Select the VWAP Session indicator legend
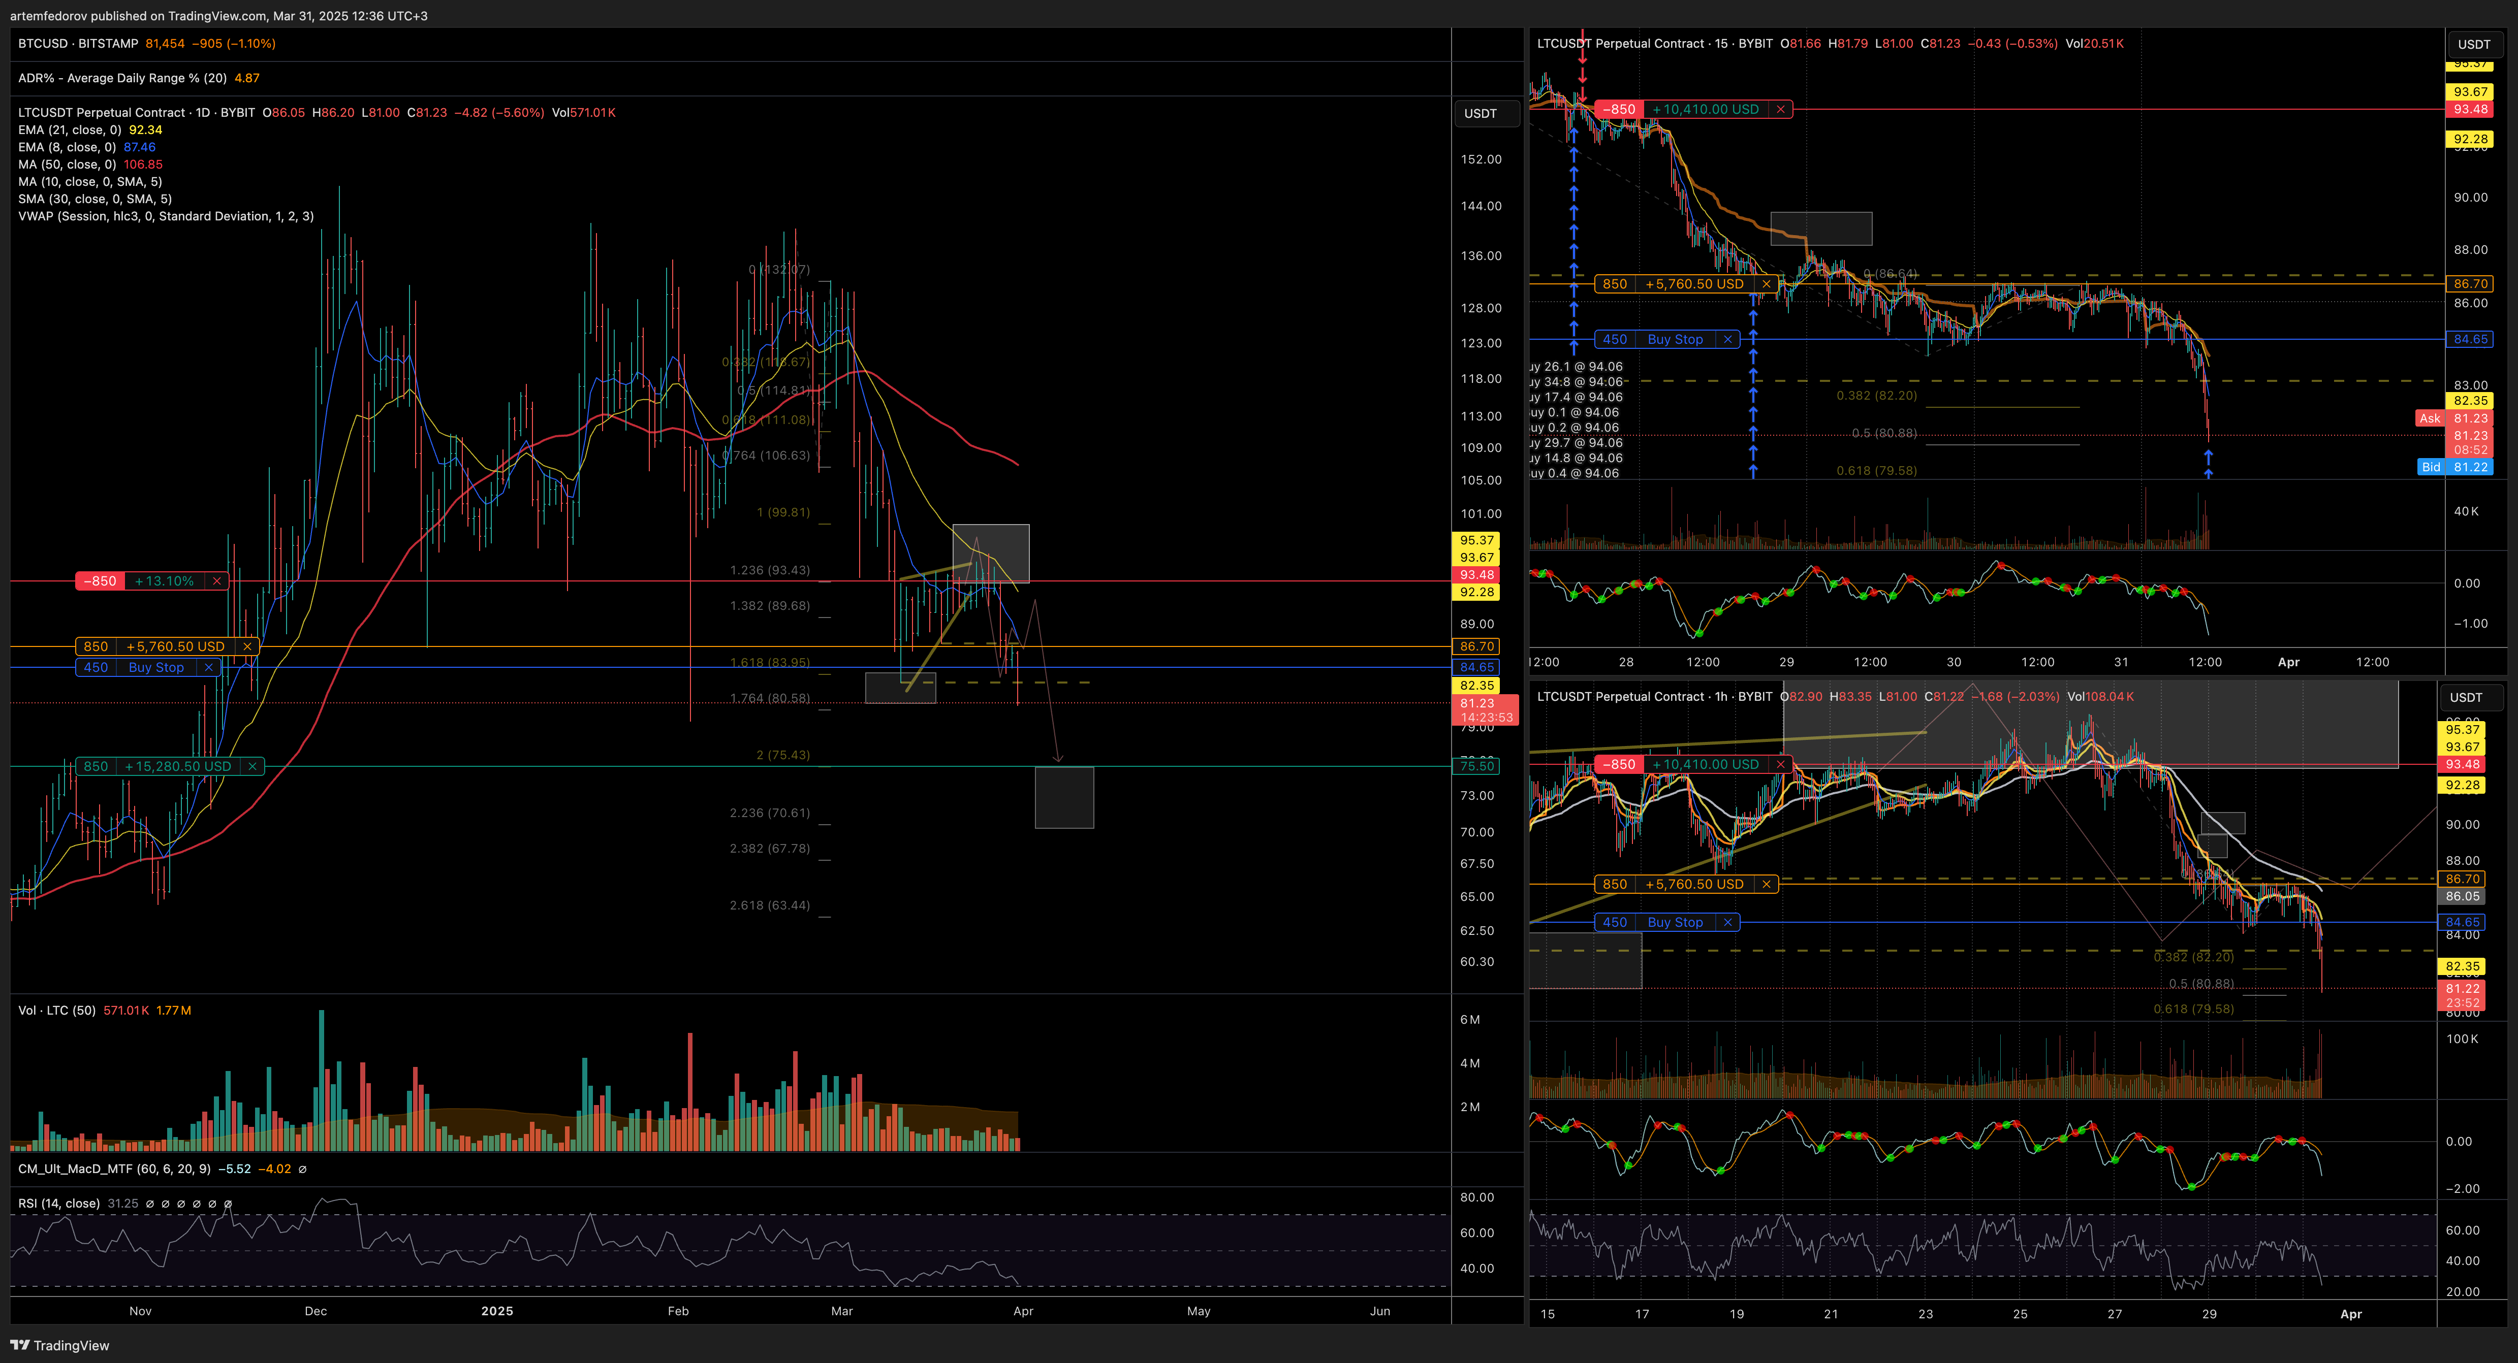The height and width of the screenshot is (1363, 2518). click(x=166, y=216)
